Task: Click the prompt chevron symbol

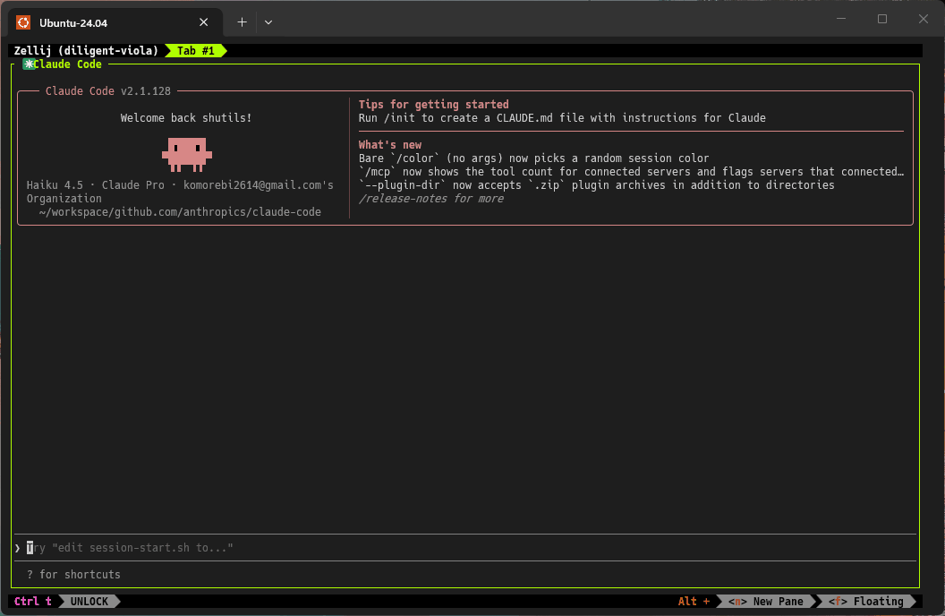Action: (18, 548)
